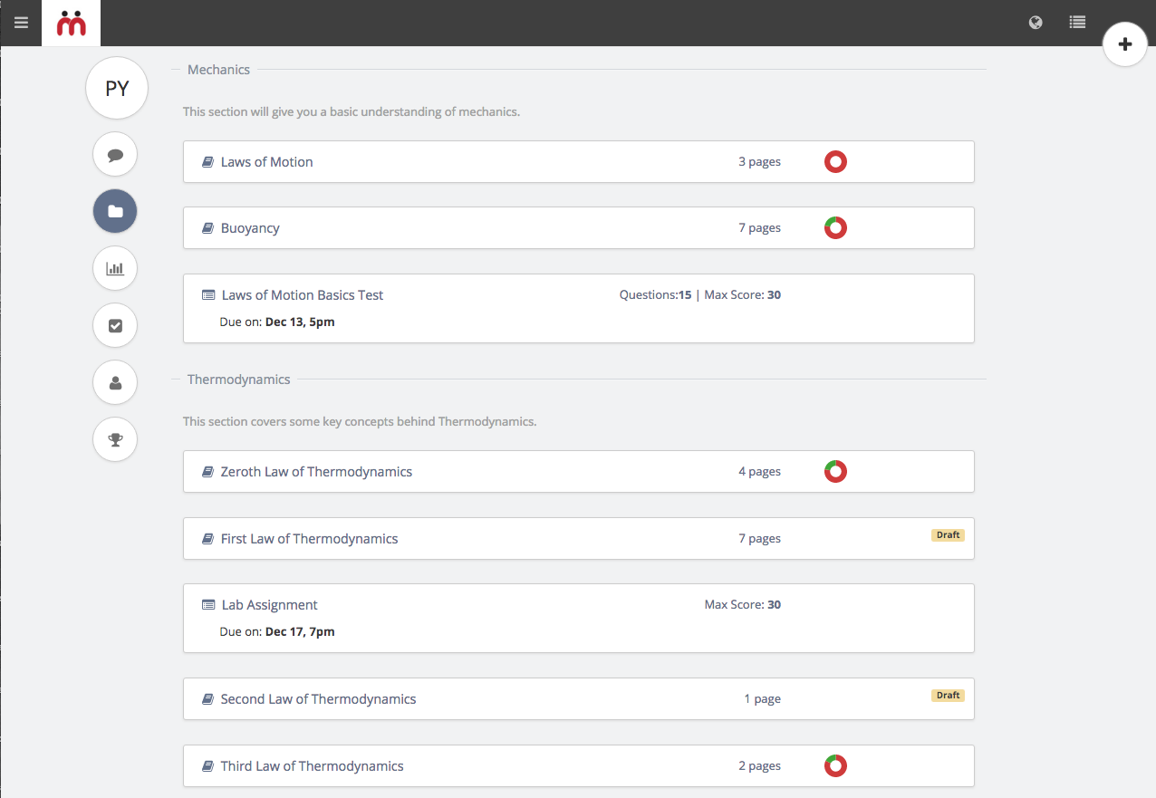
Task: Click the progress ring for Zeroth Law
Action: 835,472
